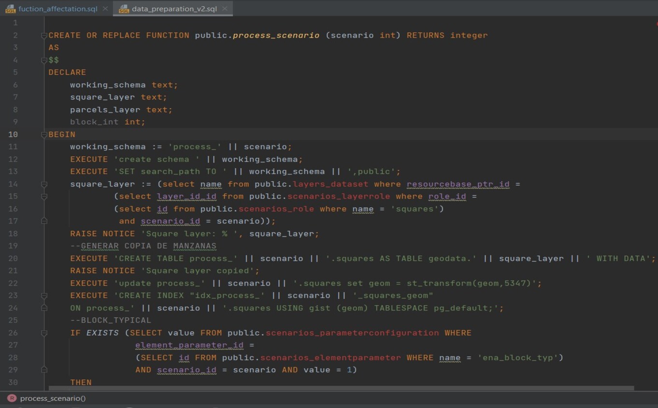Image resolution: width=658 pixels, height=408 pixels.
Task: Click the 'create schema ' string on line 12
Action: coord(157,159)
